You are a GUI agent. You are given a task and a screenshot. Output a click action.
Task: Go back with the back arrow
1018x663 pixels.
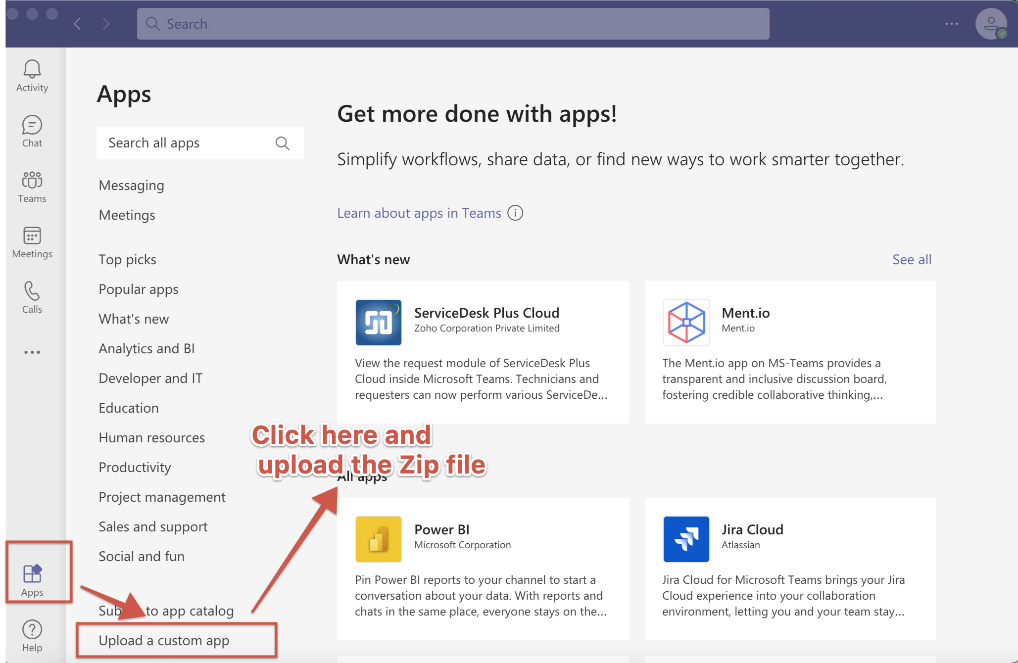coord(77,24)
